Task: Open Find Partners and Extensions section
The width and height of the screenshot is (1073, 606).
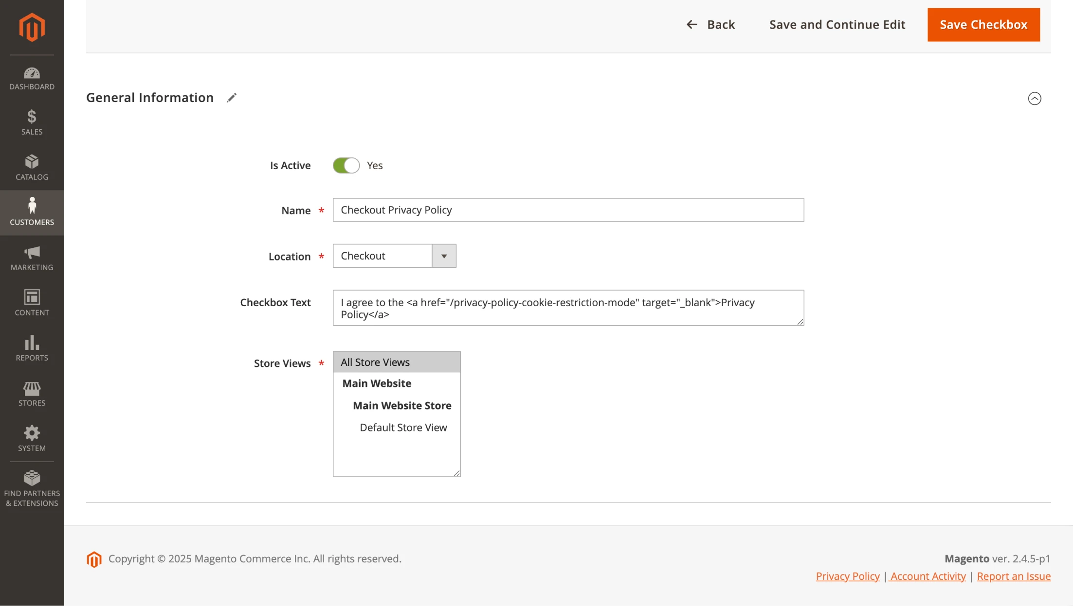Action: [x=31, y=488]
